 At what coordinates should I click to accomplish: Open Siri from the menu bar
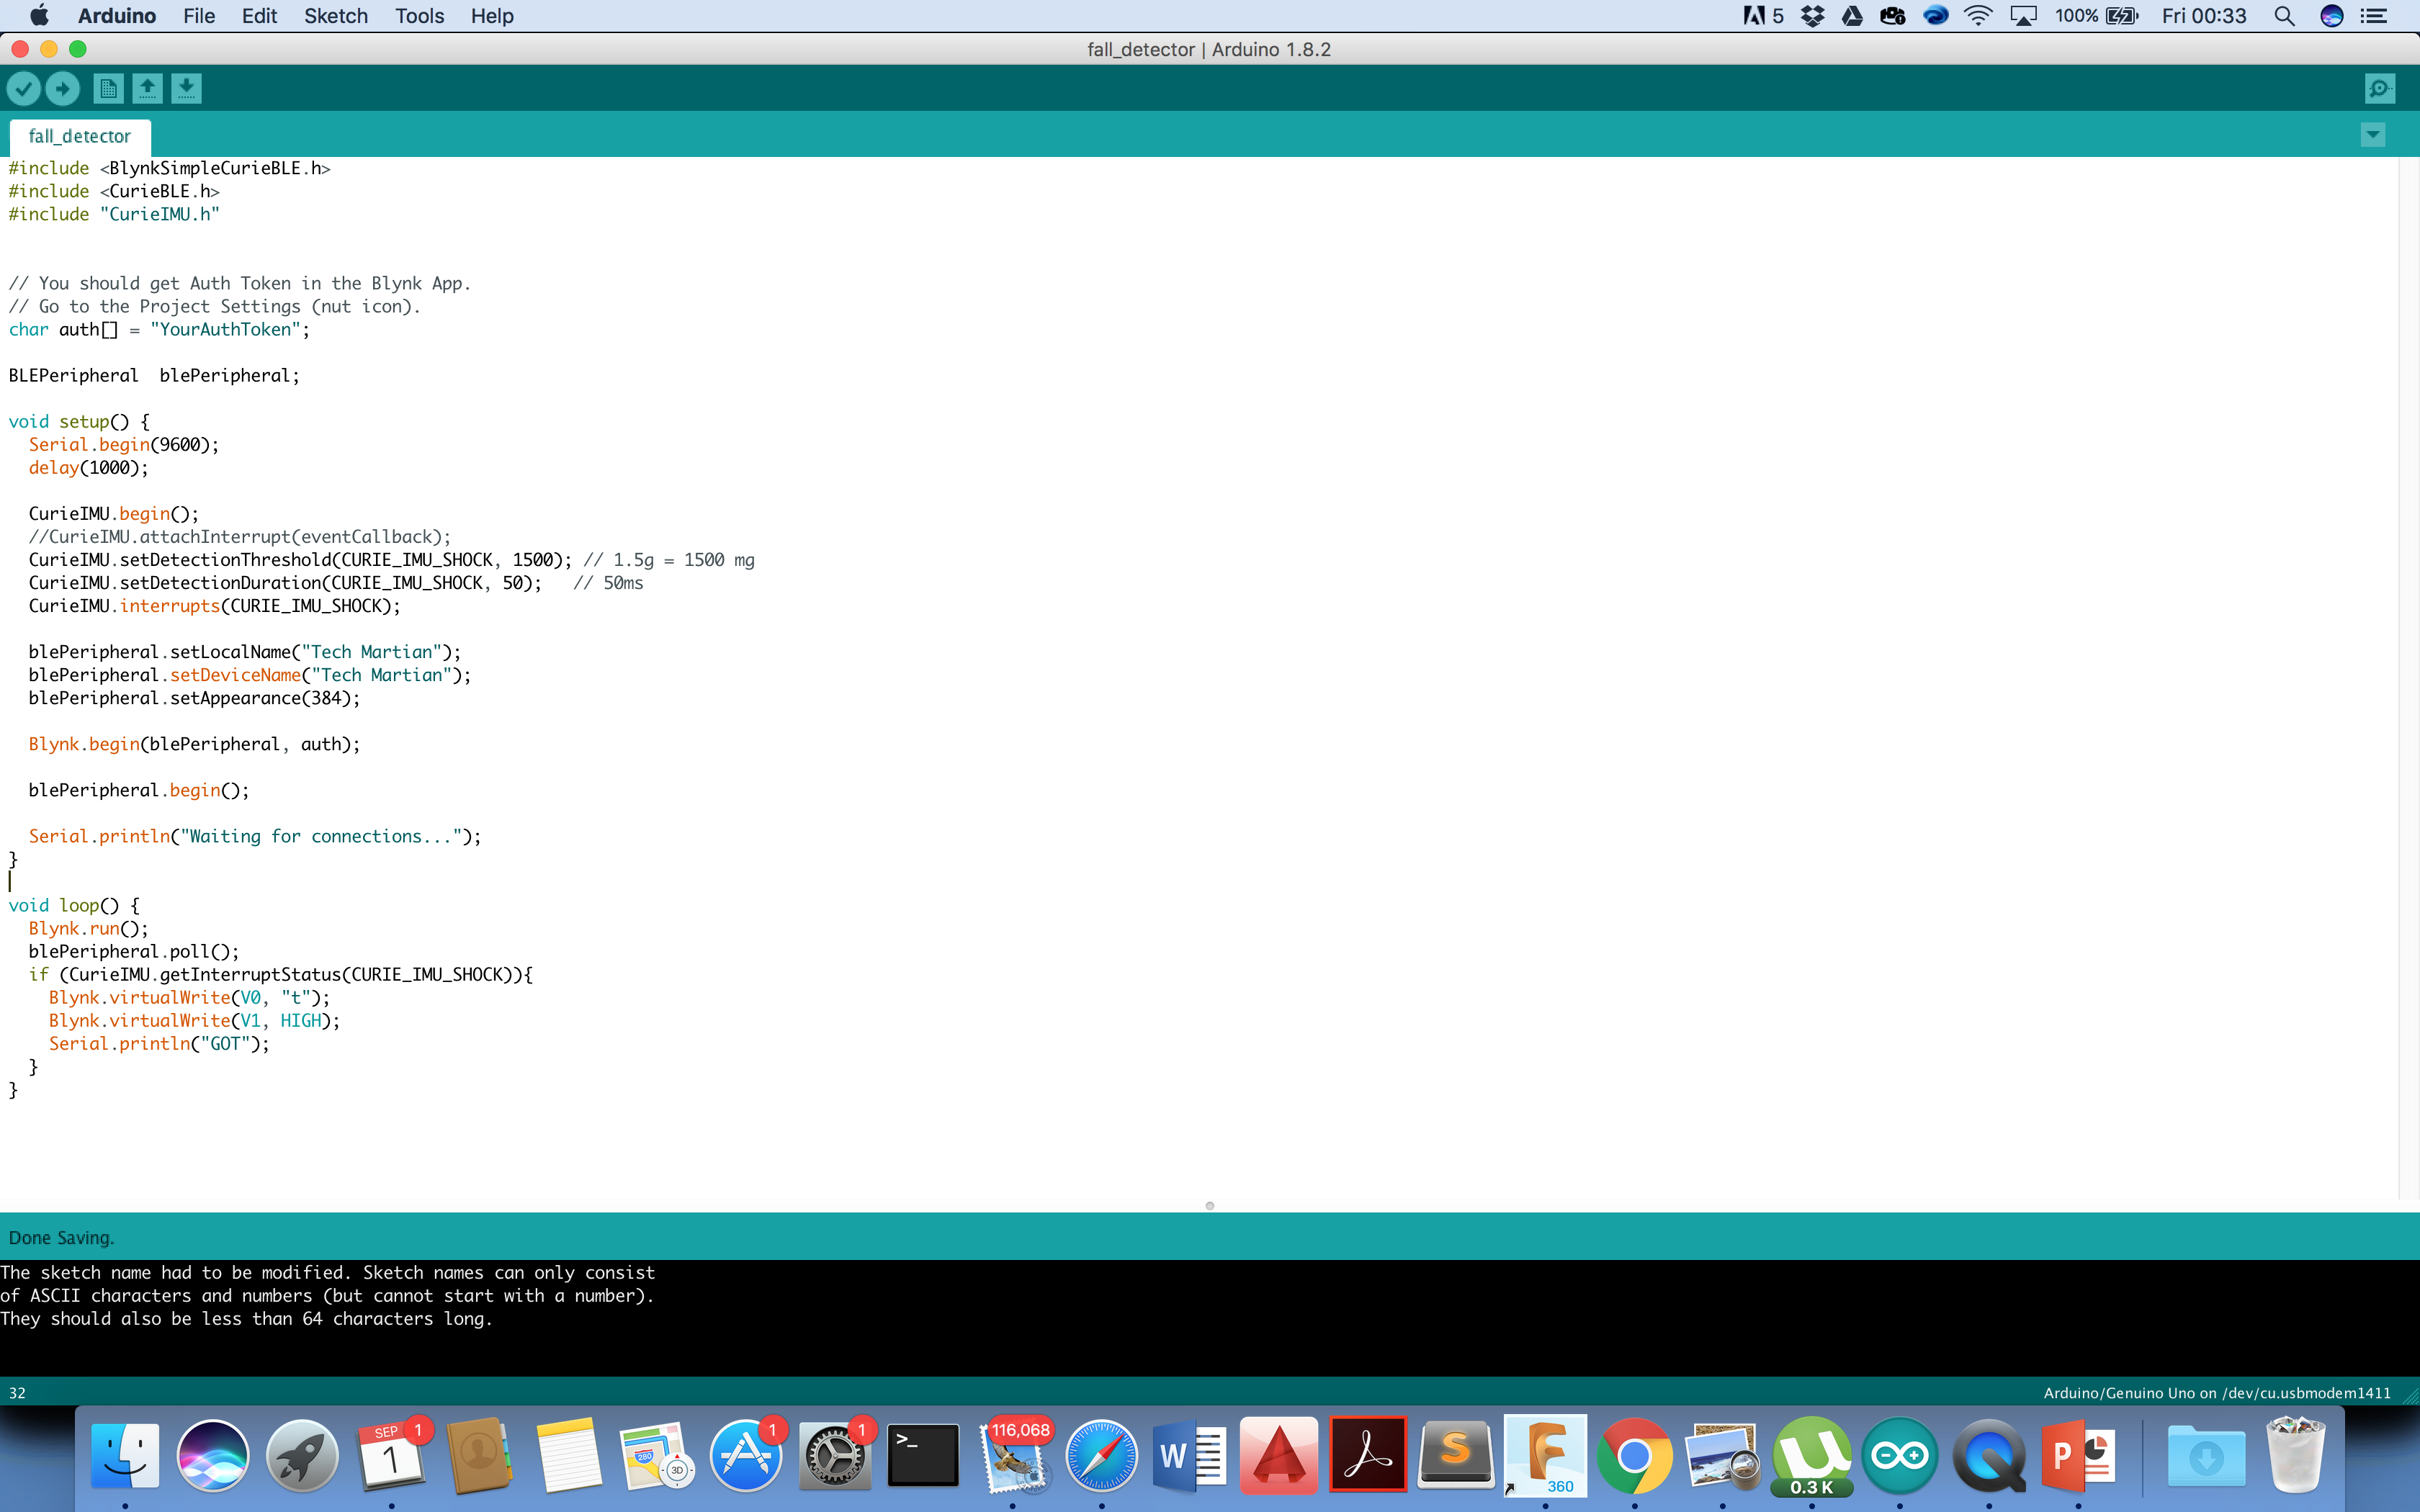pos(2331,16)
